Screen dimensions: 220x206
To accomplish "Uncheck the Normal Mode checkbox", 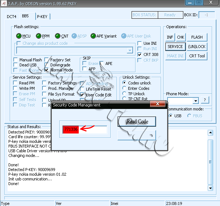I will coord(46,70).
